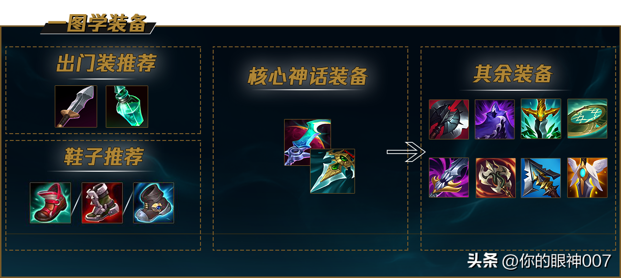Select the purple Edge of Night cloak icon
The height and width of the screenshot is (278, 621).
495,119
